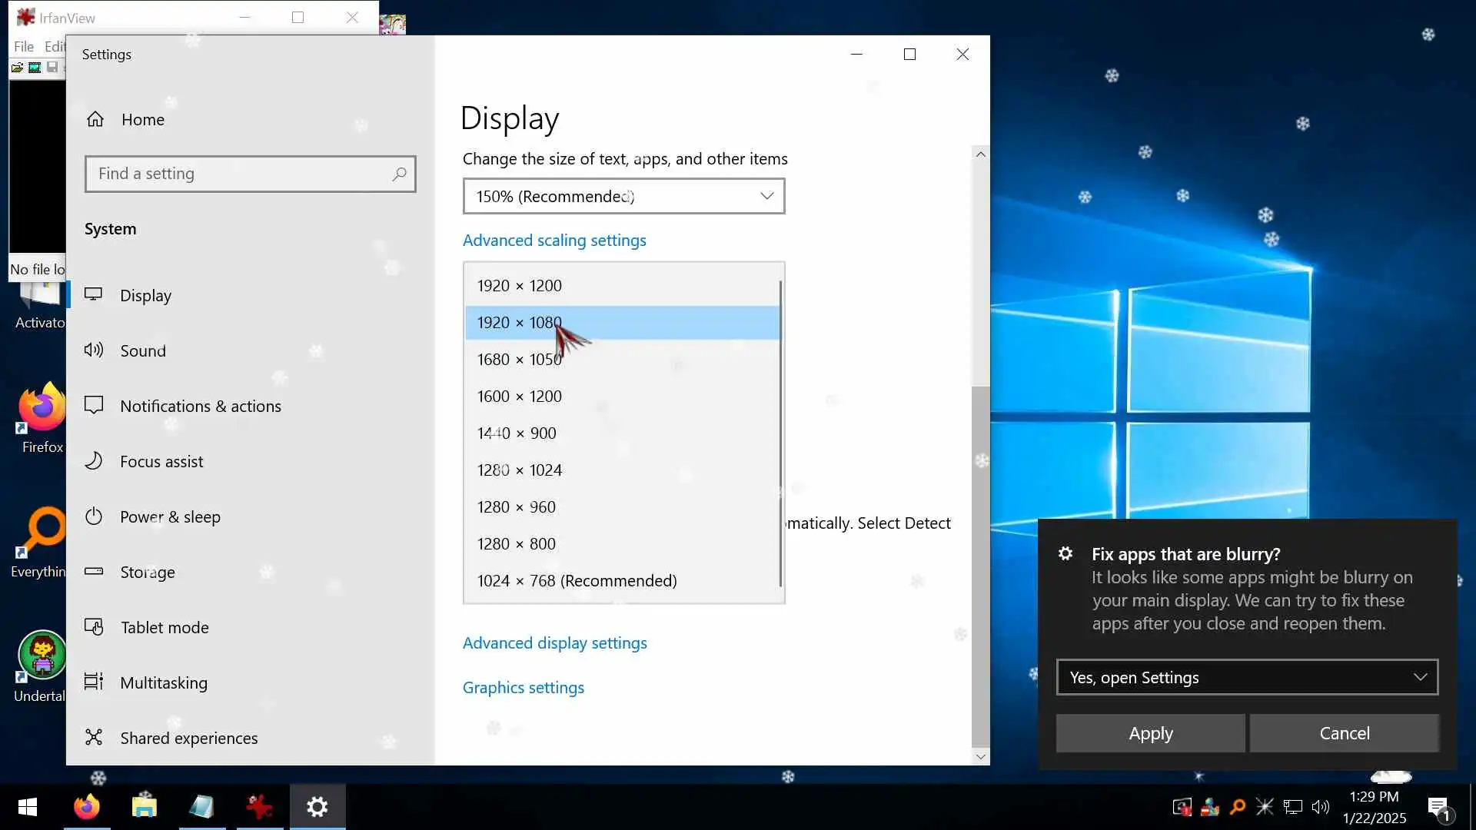Click the Tablet mode icon
The image size is (1476, 830).
pyautogui.click(x=94, y=627)
